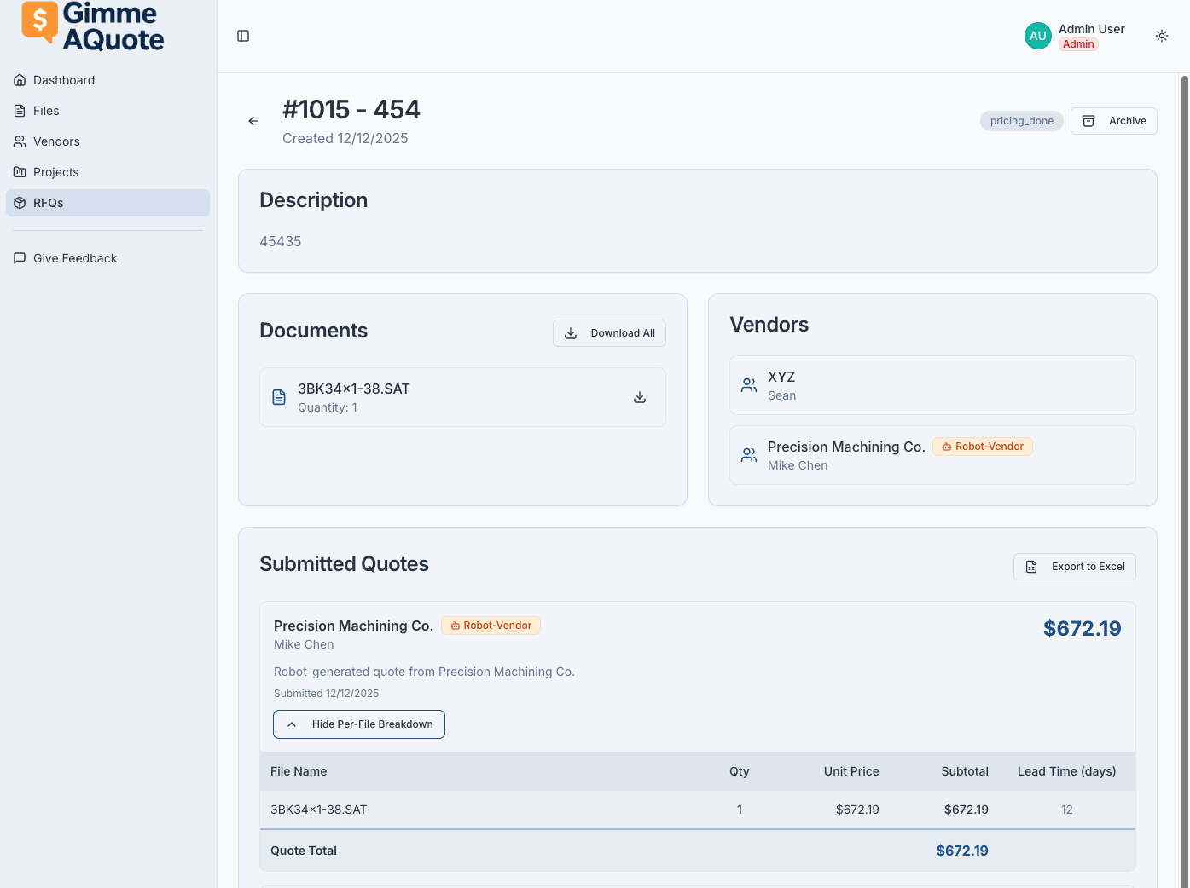Image resolution: width=1190 pixels, height=888 pixels.
Task: Open the Dashboard page
Action: [x=64, y=80]
